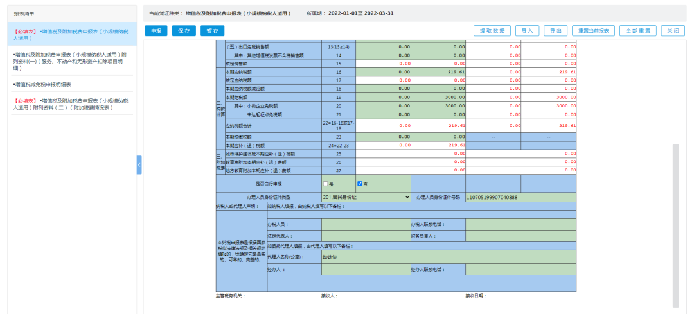
Task: Click the row label 本期应纳税额减征额
Action: pos(245,89)
